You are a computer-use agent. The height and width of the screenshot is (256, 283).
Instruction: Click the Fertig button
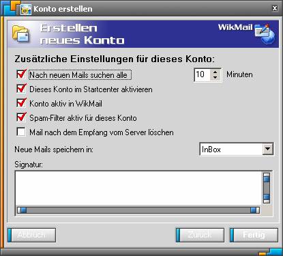click(254, 235)
